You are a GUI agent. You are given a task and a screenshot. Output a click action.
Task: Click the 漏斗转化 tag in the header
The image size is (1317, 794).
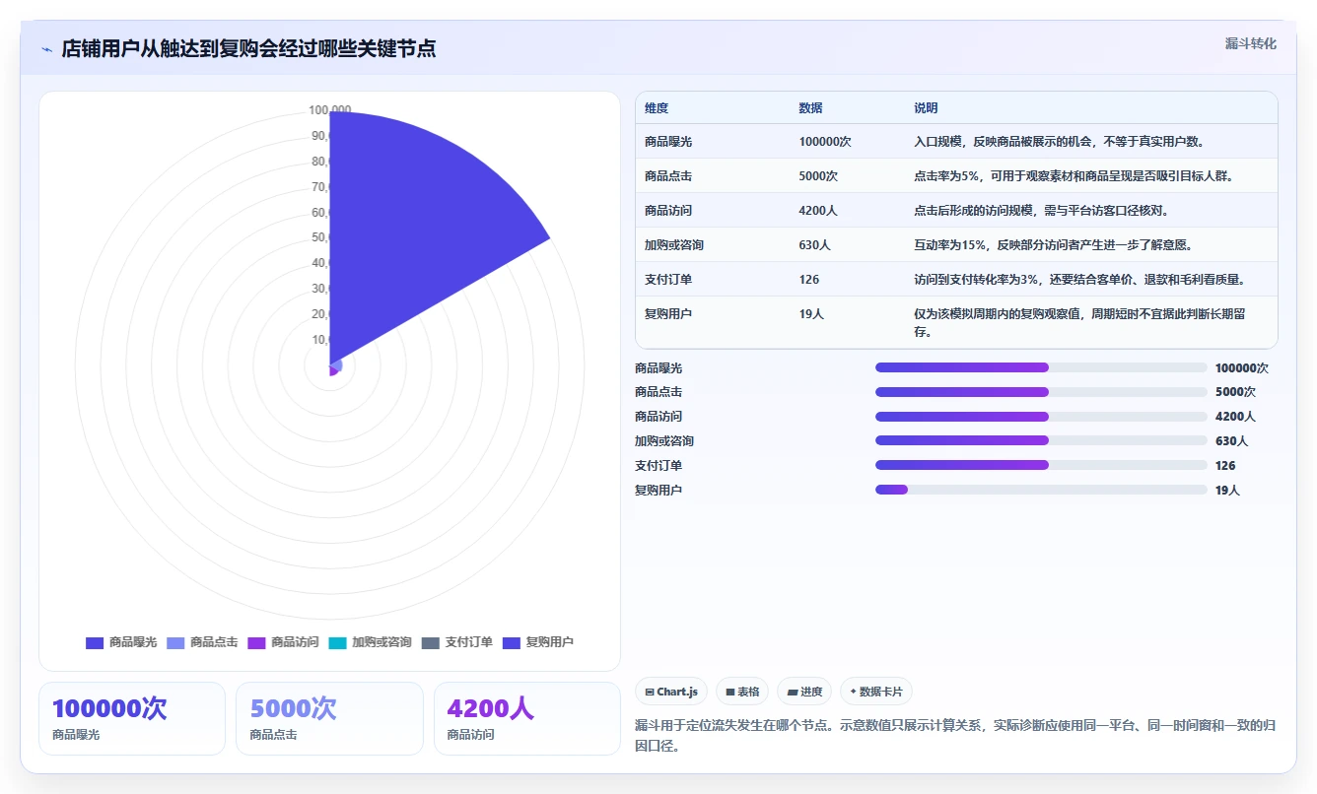1250,43
